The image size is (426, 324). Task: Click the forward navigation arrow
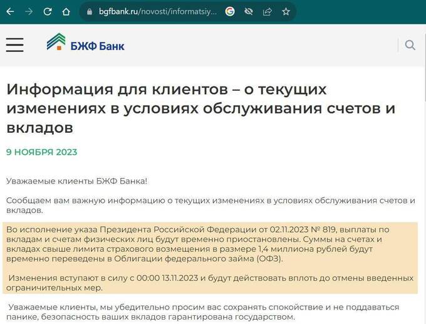(29, 12)
